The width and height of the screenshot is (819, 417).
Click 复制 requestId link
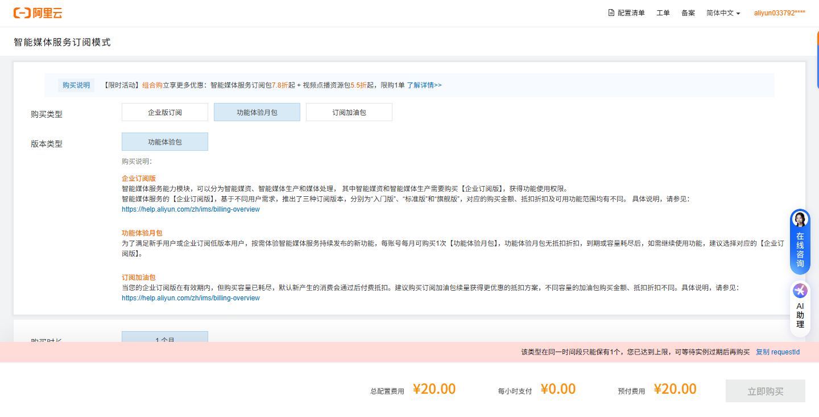click(x=777, y=352)
